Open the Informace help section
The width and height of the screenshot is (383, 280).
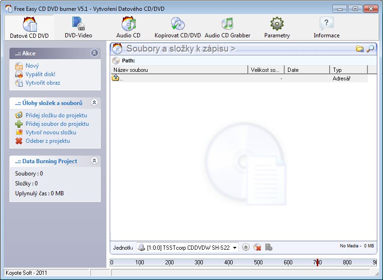coord(327,27)
